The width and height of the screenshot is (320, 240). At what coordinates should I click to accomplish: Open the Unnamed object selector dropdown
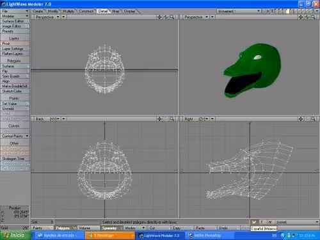[x=239, y=11]
